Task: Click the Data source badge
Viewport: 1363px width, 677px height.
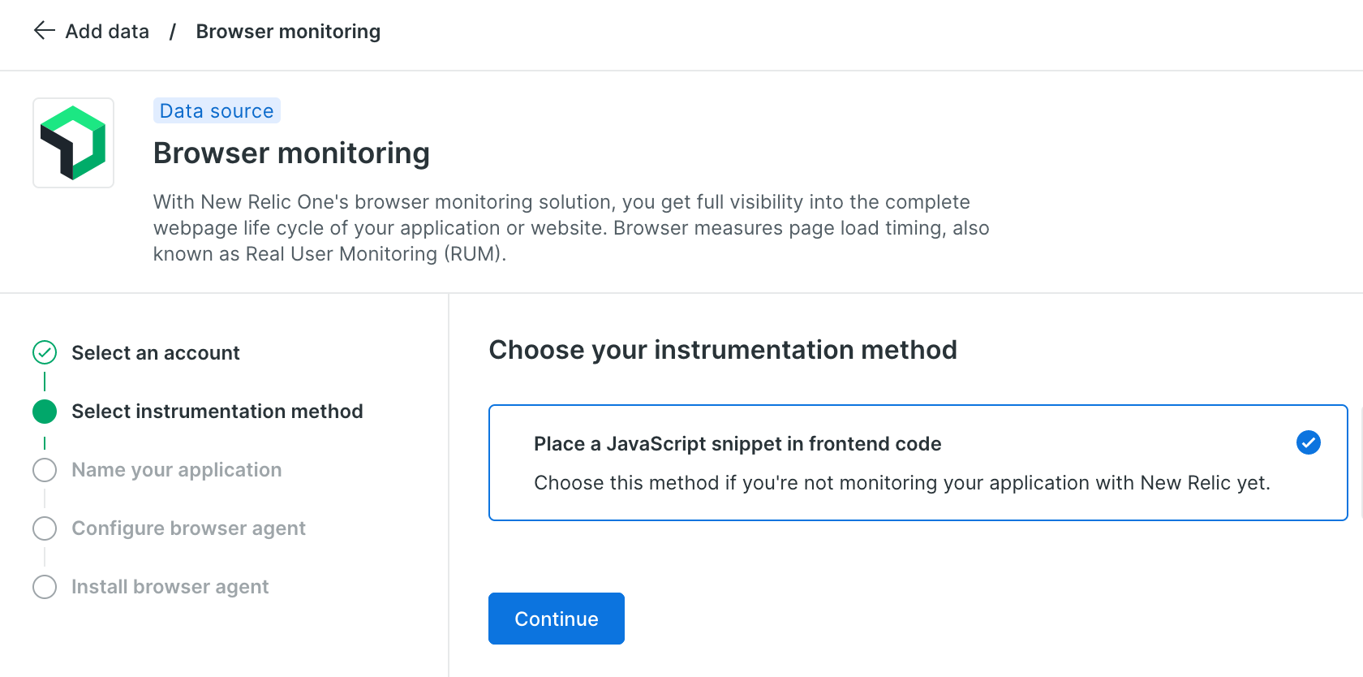Action: click(216, 110)
